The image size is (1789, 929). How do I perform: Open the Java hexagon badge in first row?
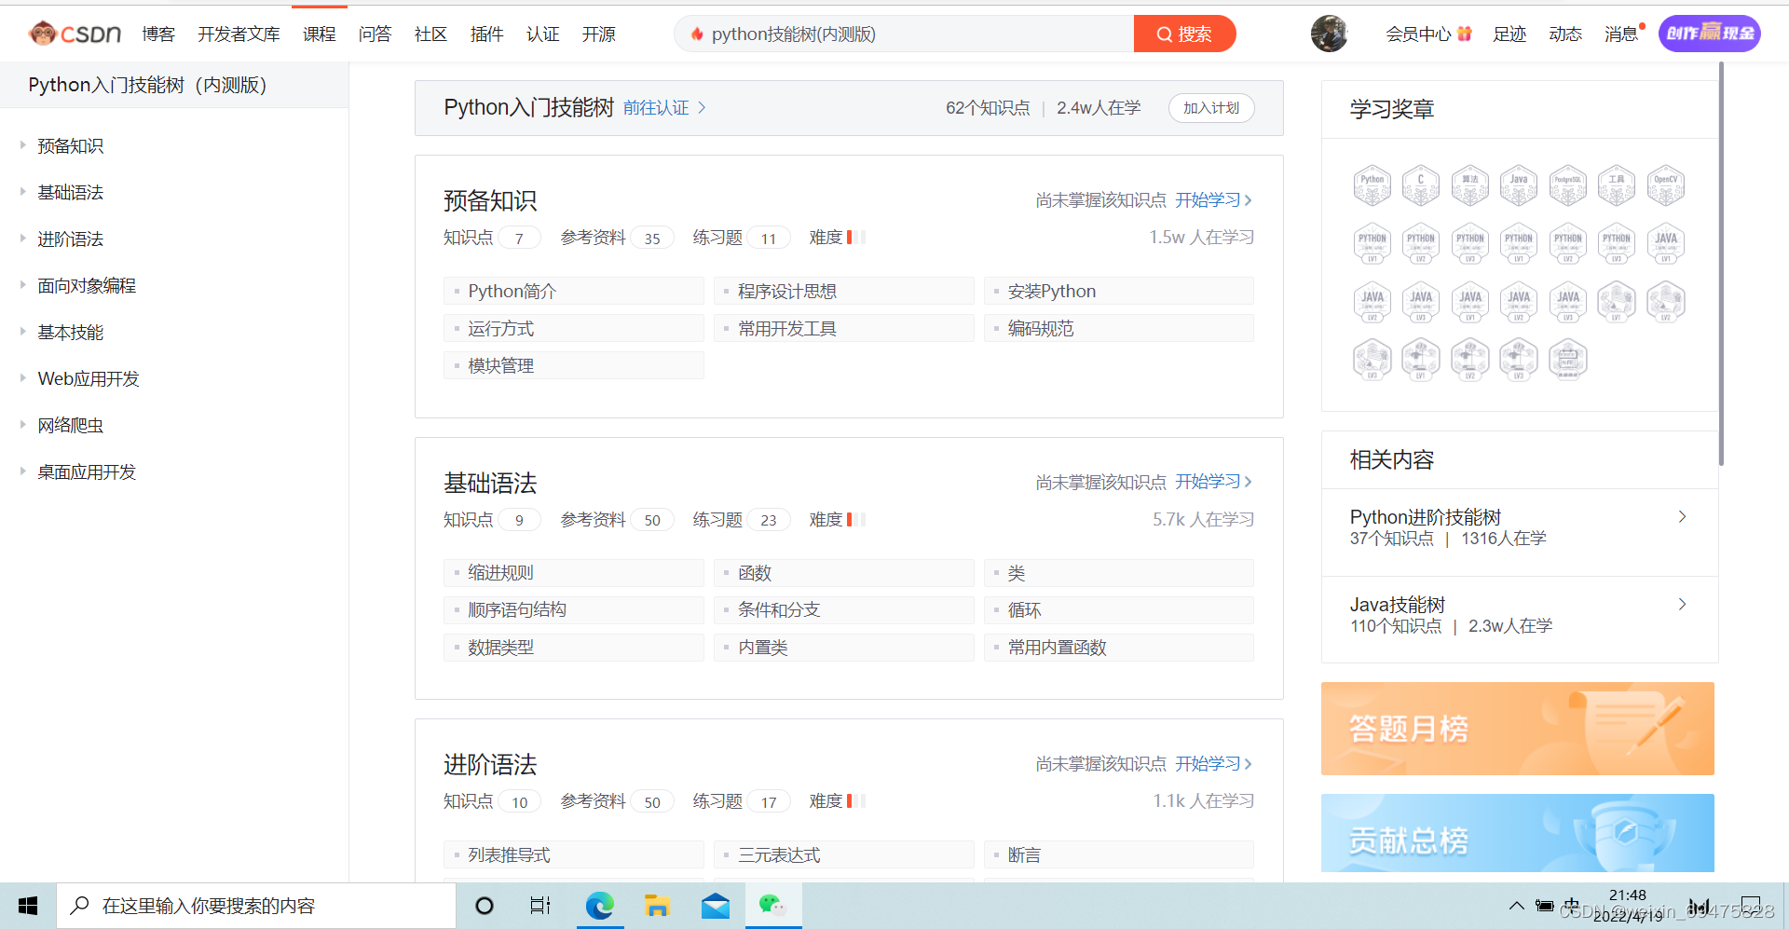click(1519, 185)
